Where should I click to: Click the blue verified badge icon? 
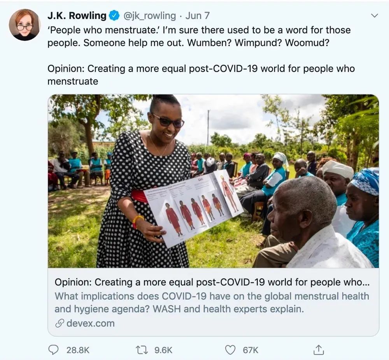click(x=114, y=16)
